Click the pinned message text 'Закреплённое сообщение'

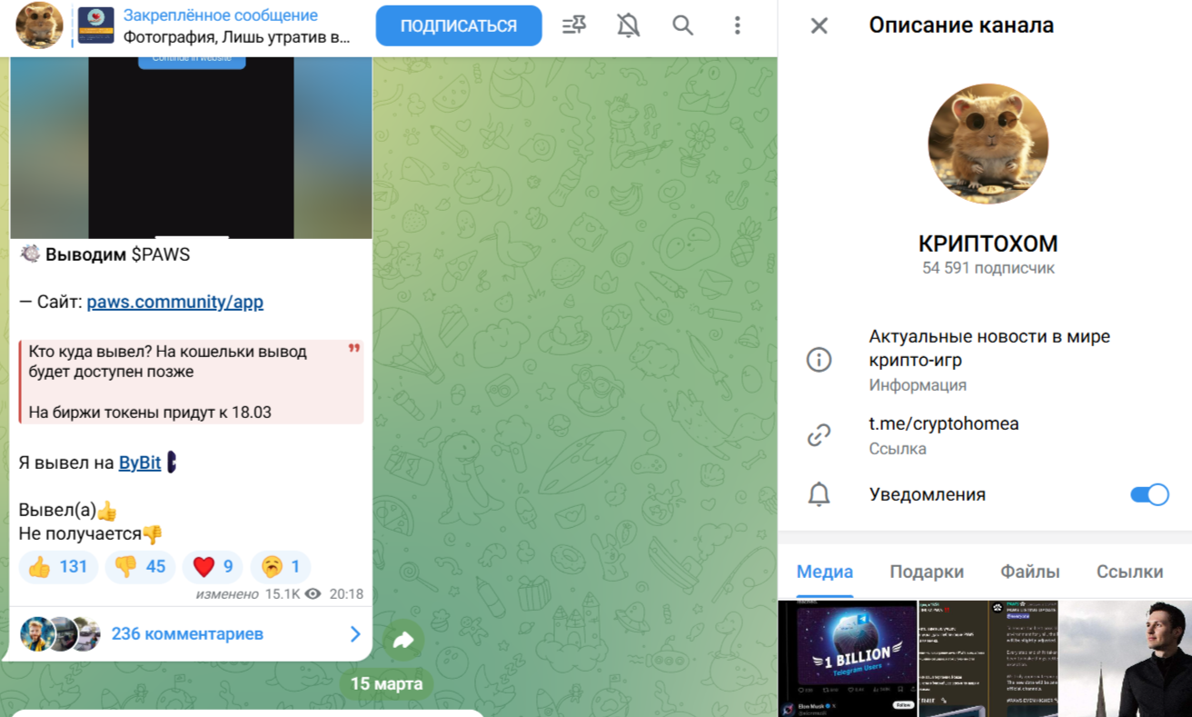click(x=221, y=15)
